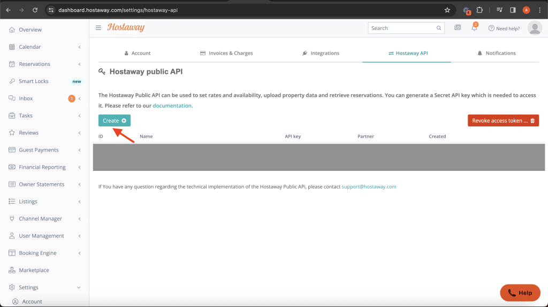This screenshot has height=307, width=548.
Task: Open the notifications bell icon
Action: pyautogui.click(x=474, y=27)
